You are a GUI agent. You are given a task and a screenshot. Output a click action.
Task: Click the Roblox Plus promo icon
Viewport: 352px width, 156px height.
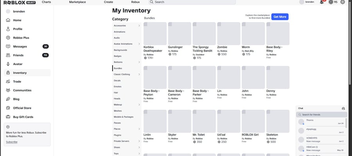click(x=8, y=127)
